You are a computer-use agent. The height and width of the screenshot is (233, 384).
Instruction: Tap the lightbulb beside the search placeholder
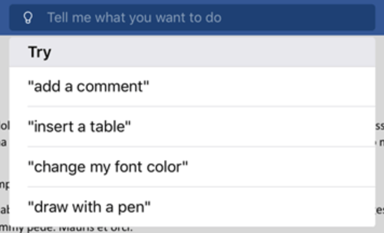point(28,18)
